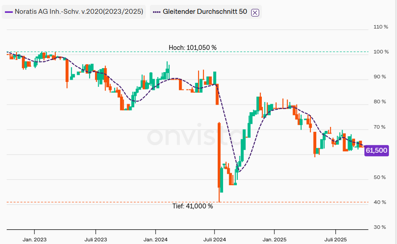Click the 80 % price axis label
Image resolution: width=397 pixels, height=244 pixels.
(380, 102)
